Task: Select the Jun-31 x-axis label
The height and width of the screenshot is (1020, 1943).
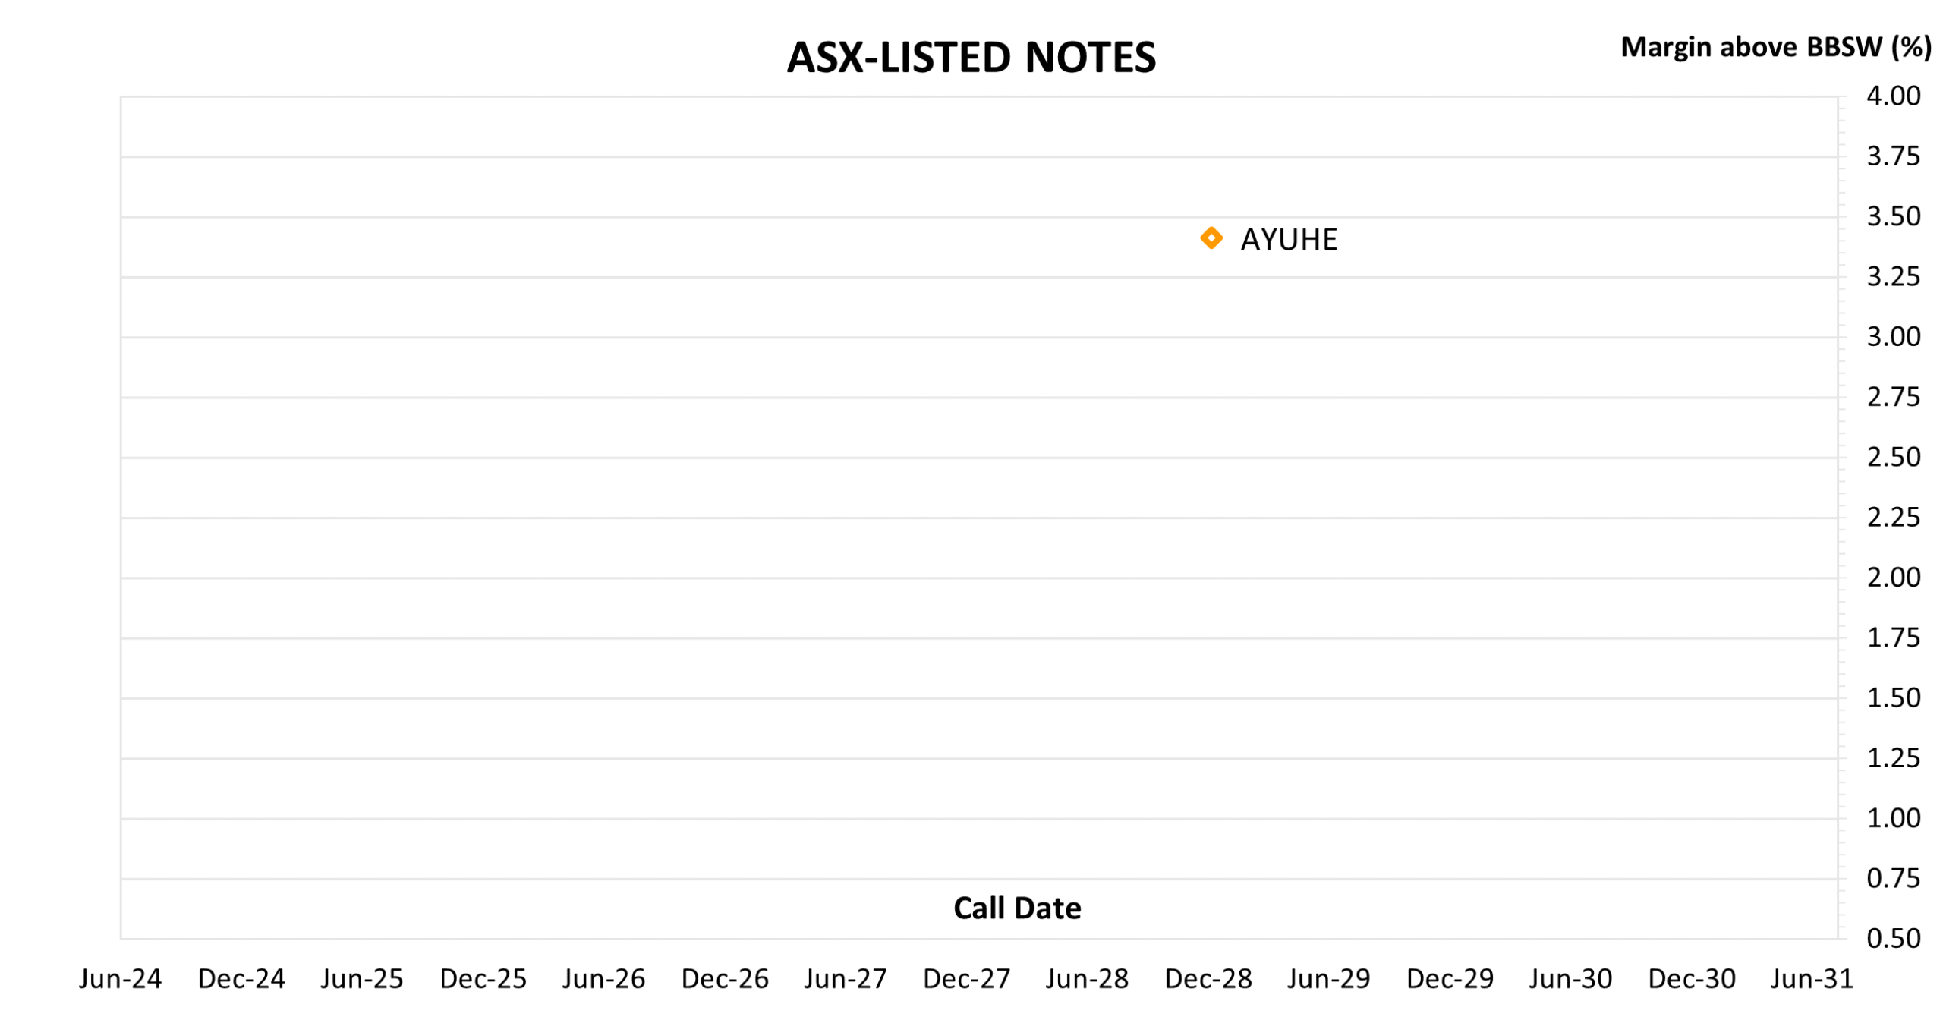Action: 1812,979
